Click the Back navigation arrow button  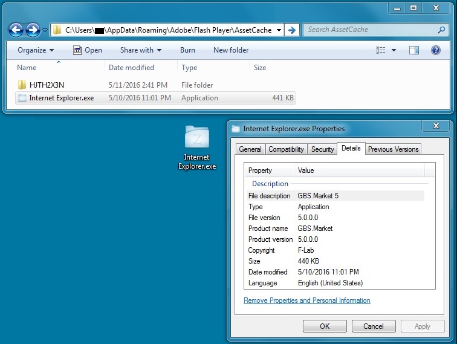pos(16,30)
